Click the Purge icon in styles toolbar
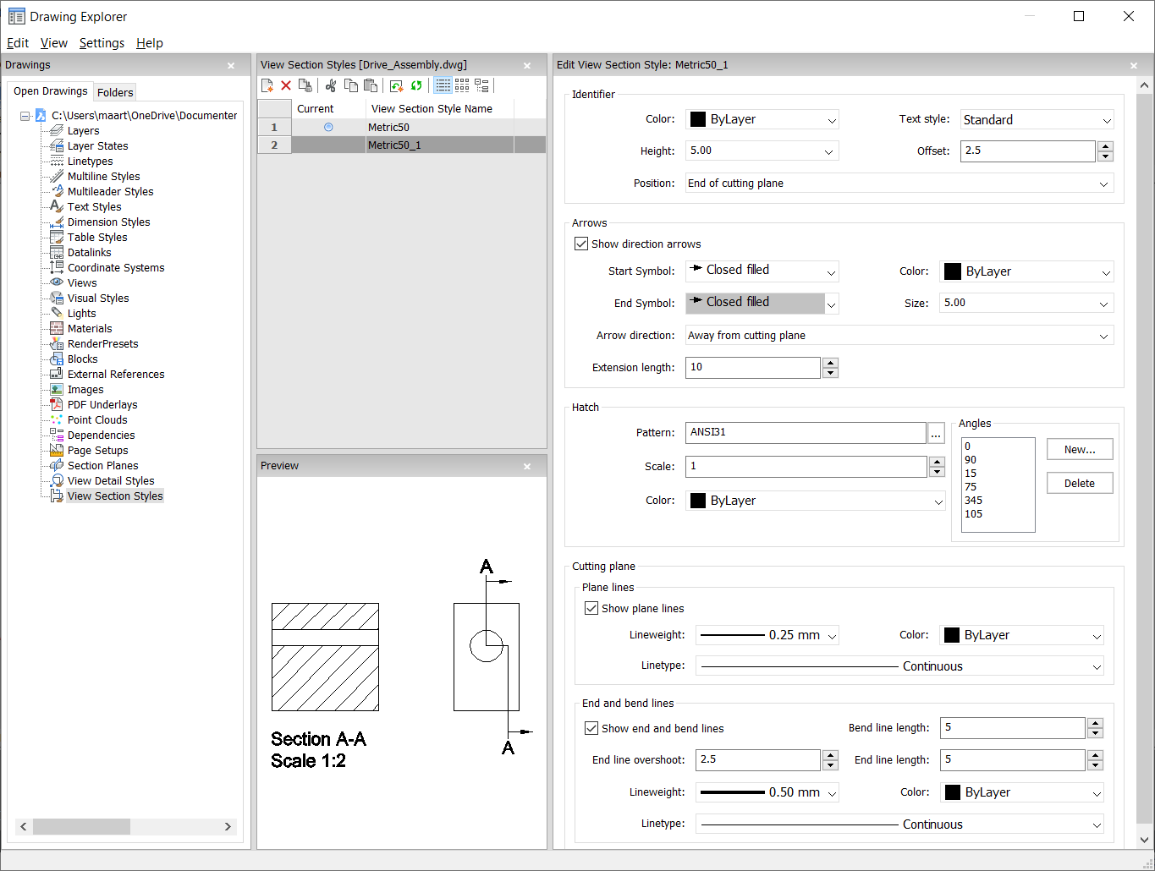1155x871 pixels. click(x=305, y=85)
